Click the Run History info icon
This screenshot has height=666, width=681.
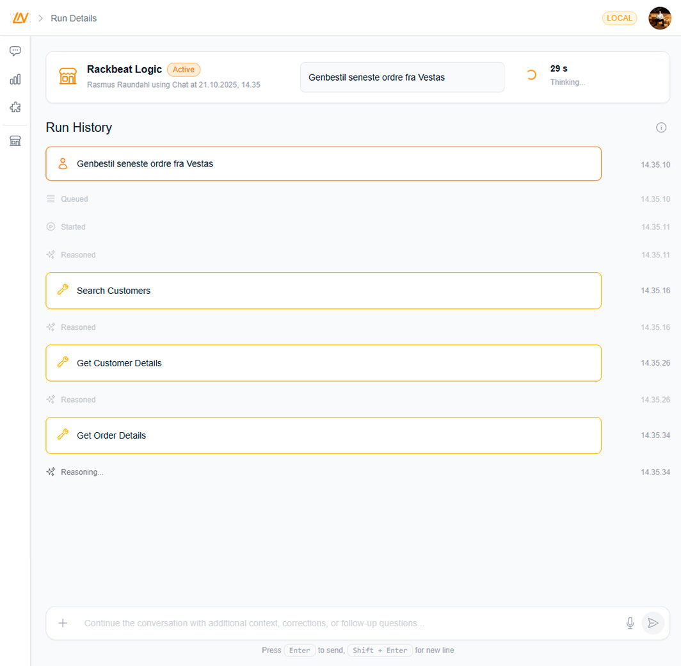pyautogui.click(x=661, y=127)
